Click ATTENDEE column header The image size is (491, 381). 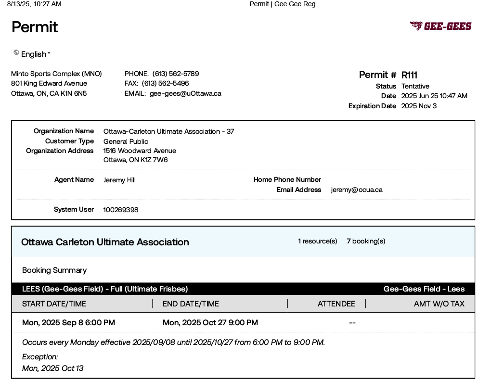click(336, 304)
